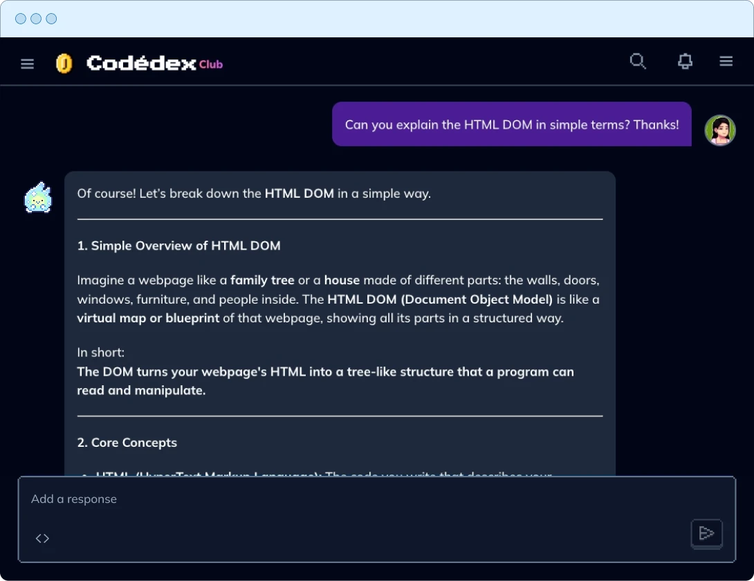Click the bold DOM summary sentence

(x=326, y=381)
